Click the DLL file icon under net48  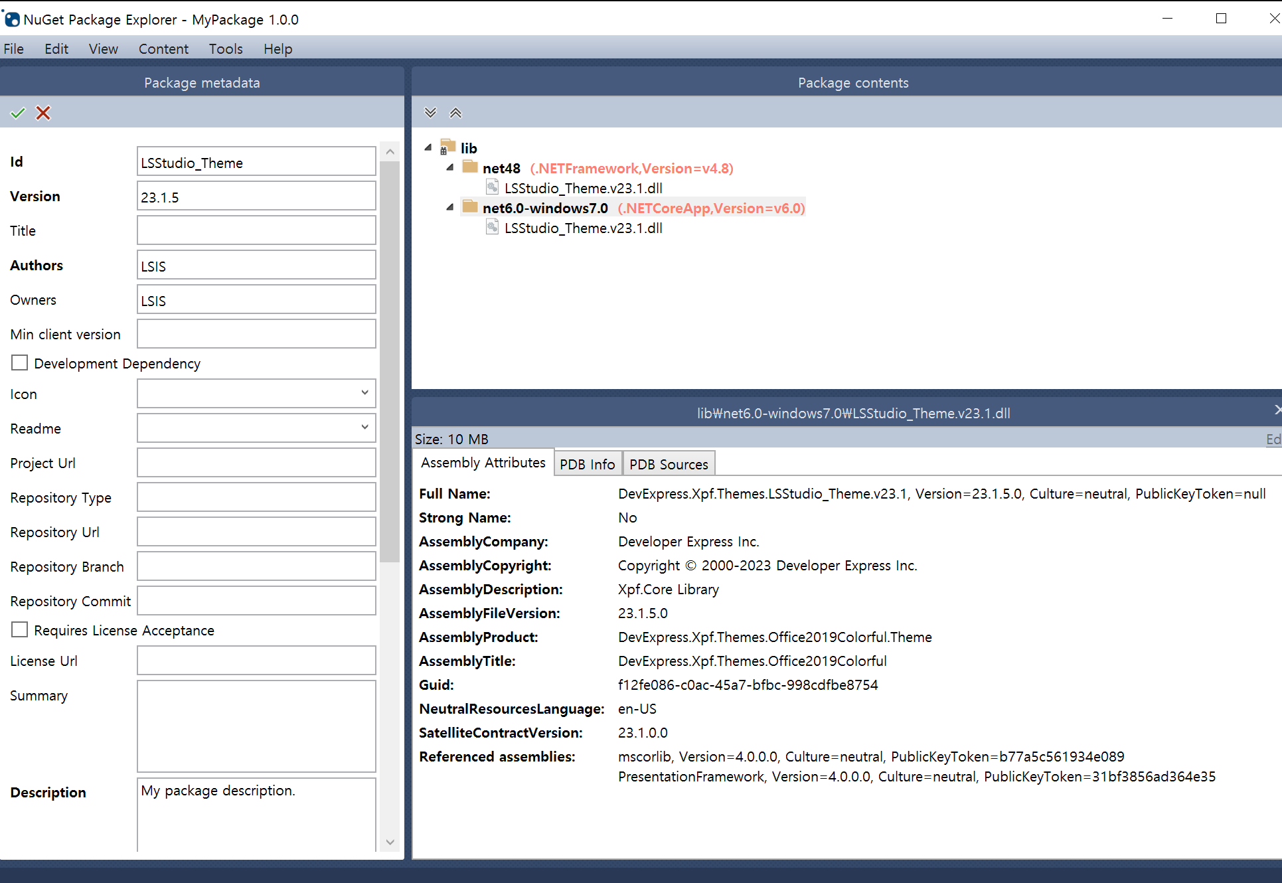click(x=492, y=187)
